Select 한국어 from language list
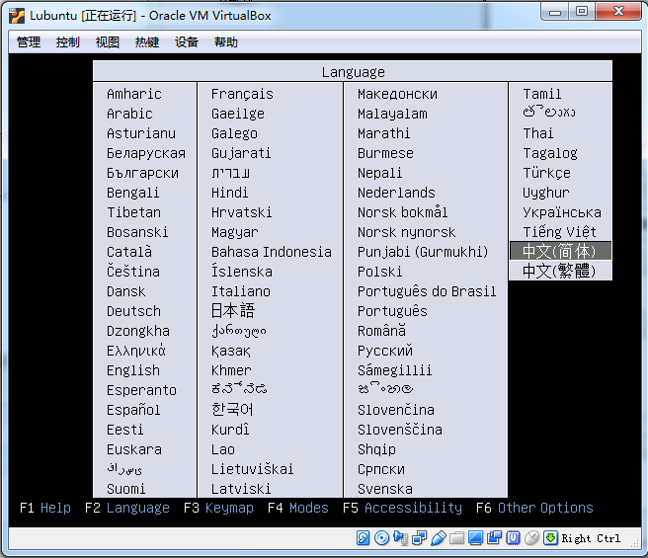 [x=232, y=410]
